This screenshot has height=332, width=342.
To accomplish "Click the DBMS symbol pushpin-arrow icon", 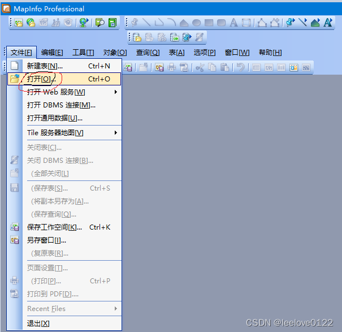I will pos(187,37).
